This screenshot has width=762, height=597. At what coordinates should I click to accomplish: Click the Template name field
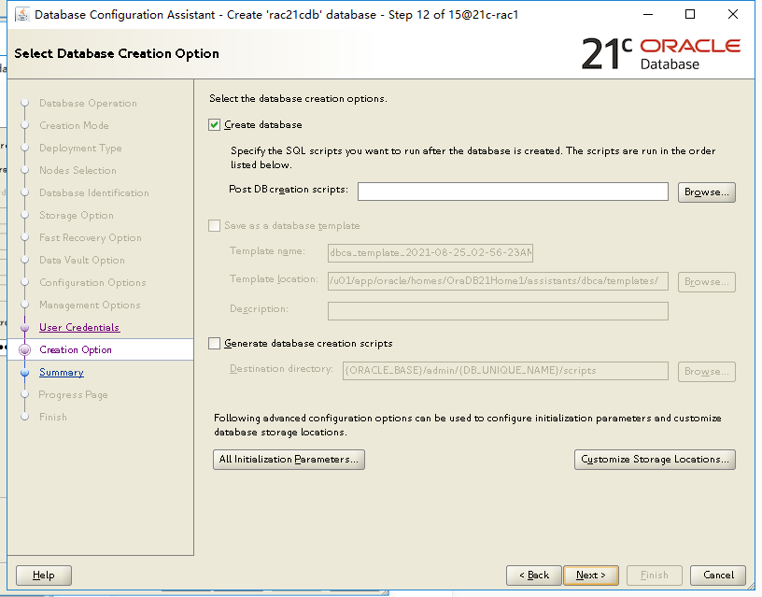[x=430, y=253]
